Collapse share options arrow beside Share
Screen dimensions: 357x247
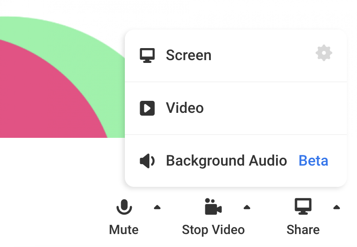pos(337,207)
